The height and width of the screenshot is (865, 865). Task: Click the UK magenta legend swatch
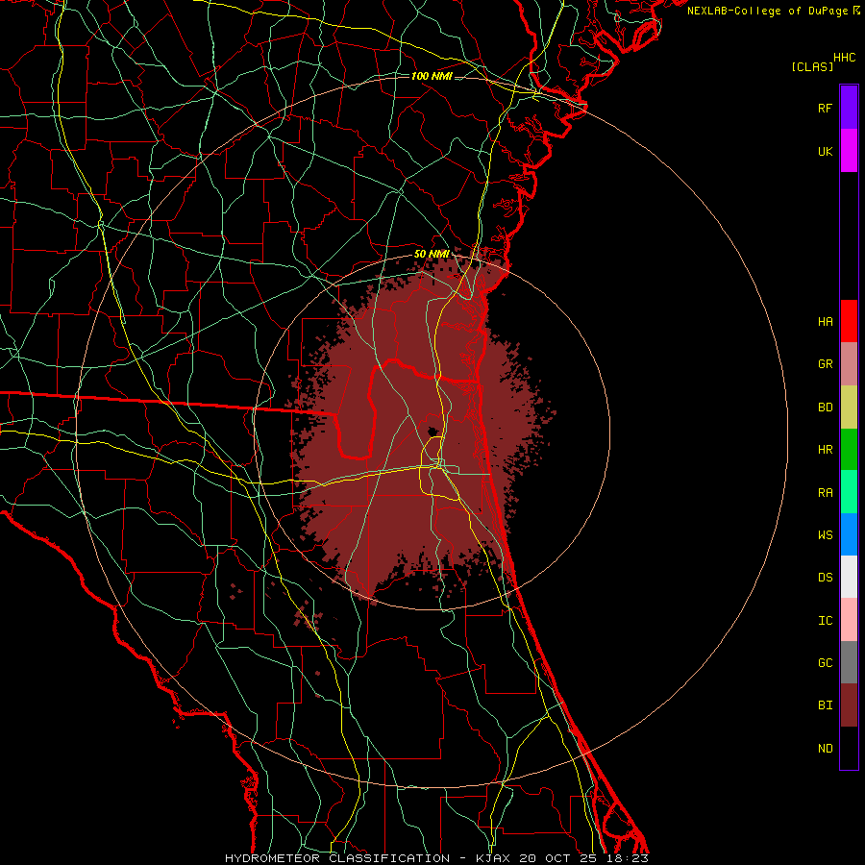coord(849,151)
